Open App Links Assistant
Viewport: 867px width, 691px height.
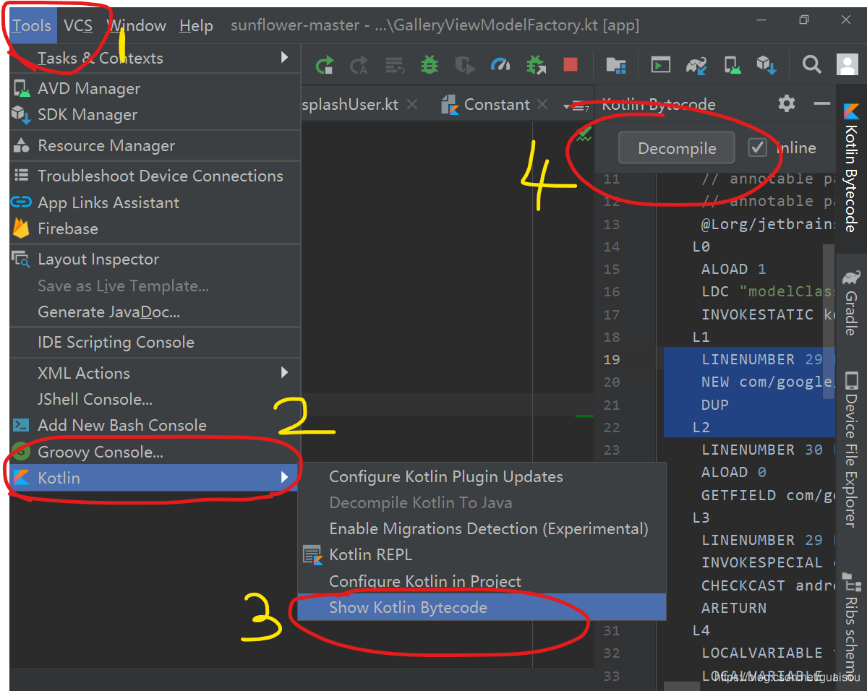[155, 202]
